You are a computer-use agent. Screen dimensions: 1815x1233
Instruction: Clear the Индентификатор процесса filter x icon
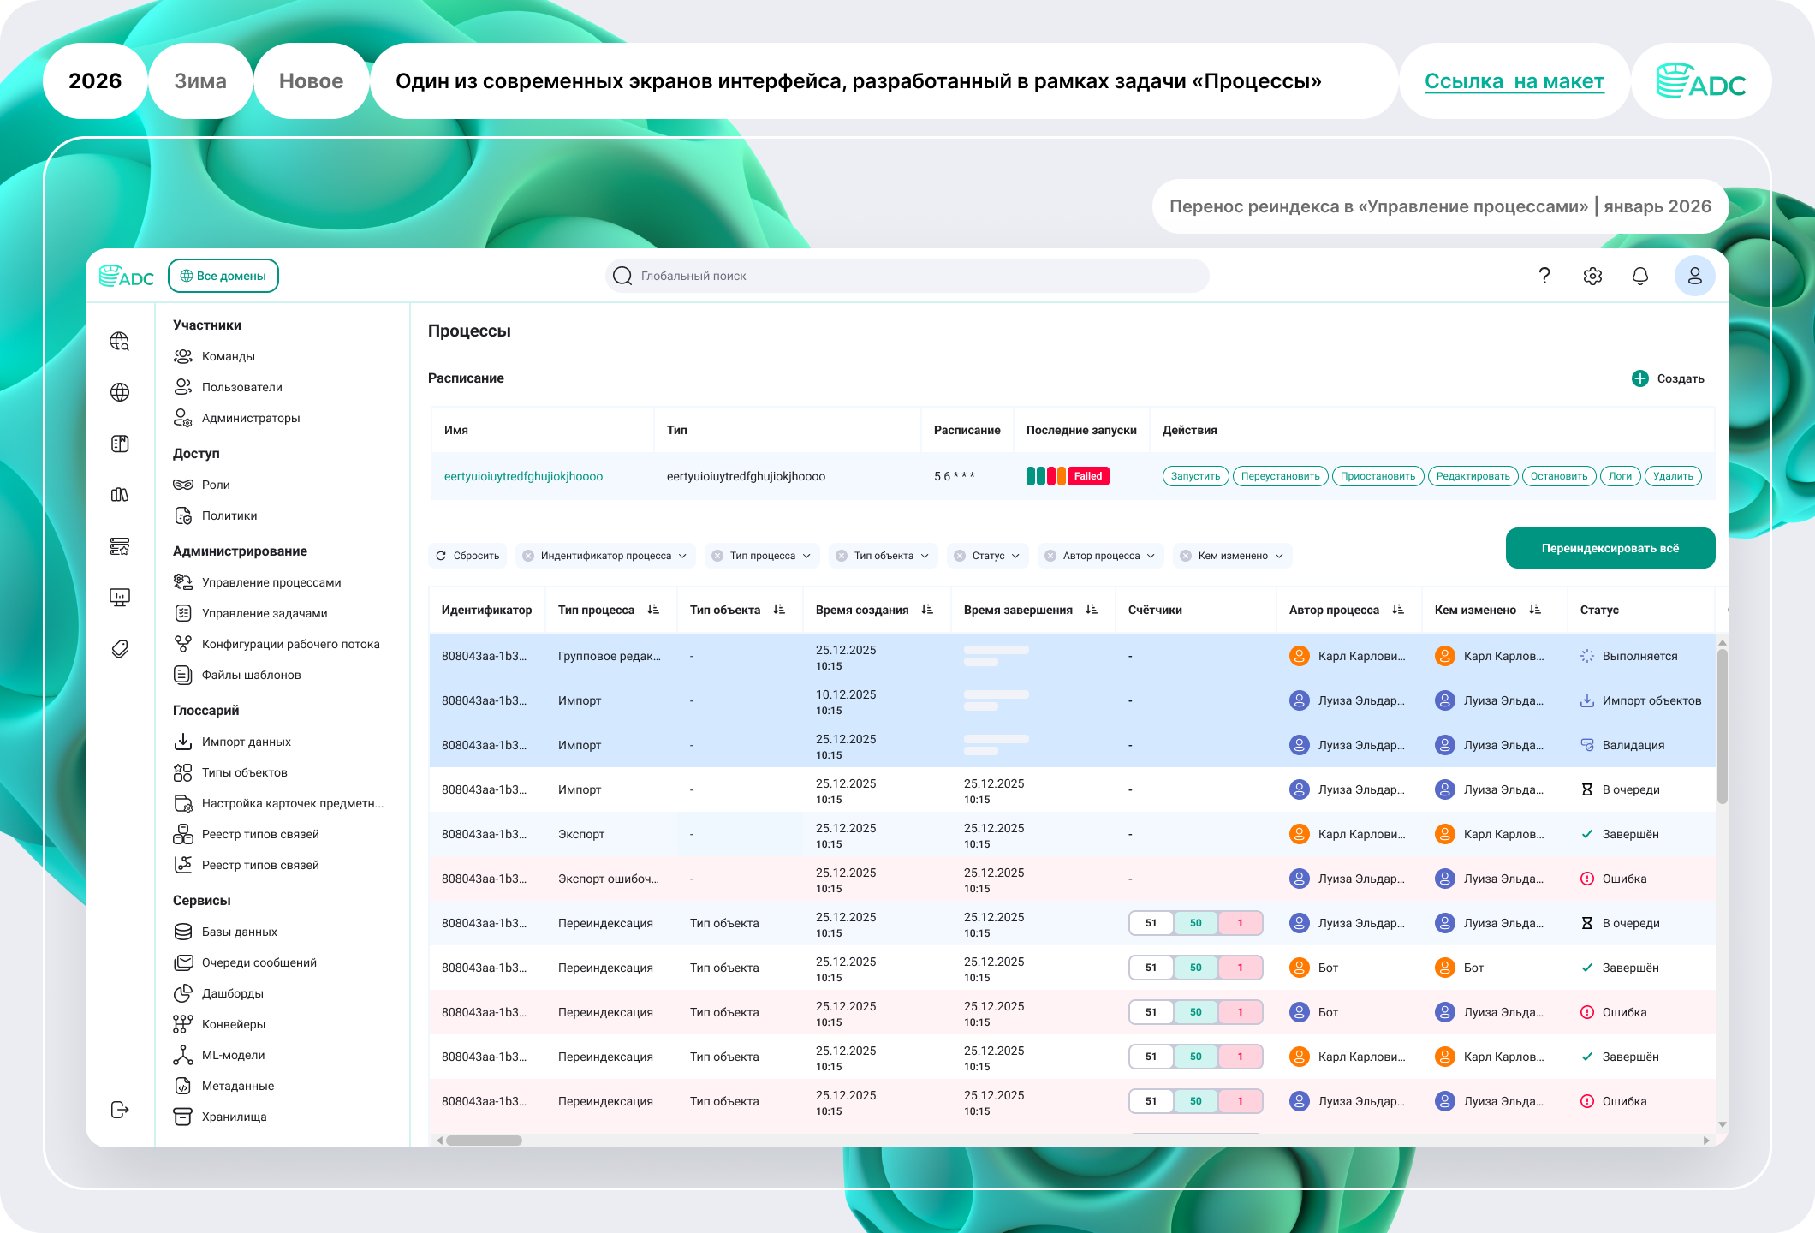click(x=528, y=556)
